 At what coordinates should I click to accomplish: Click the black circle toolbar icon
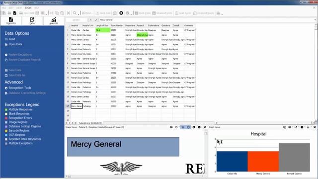point(121,13)
